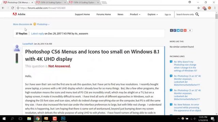Bookmark this page with the star icon
Image resolution: width=218 pixels, height=122 pixels.
[199, 8]
